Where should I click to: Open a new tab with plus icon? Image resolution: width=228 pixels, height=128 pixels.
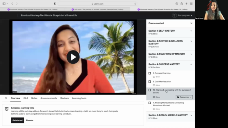click(x=186, y=4)
